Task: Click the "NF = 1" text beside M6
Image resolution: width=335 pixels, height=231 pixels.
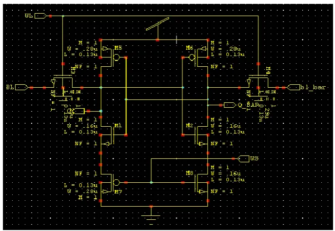Action: (222, 67)
